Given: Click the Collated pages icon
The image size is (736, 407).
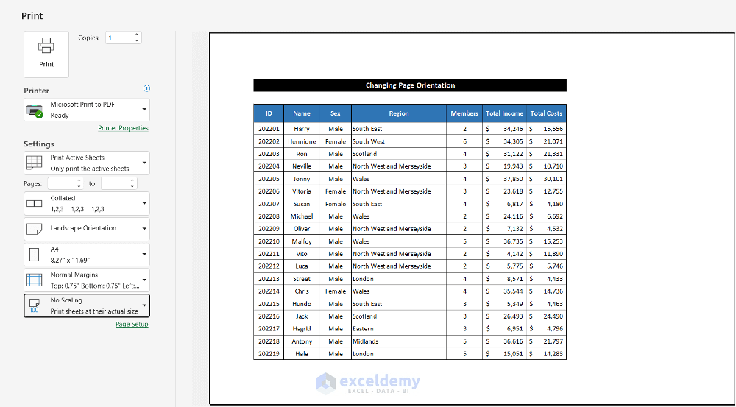Looking at the screenshot, I should (35, 203).
